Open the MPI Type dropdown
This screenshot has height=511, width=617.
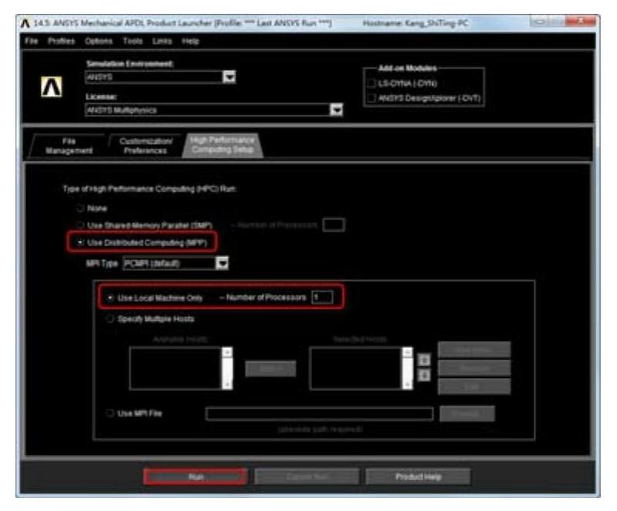(x=222, y=263)
